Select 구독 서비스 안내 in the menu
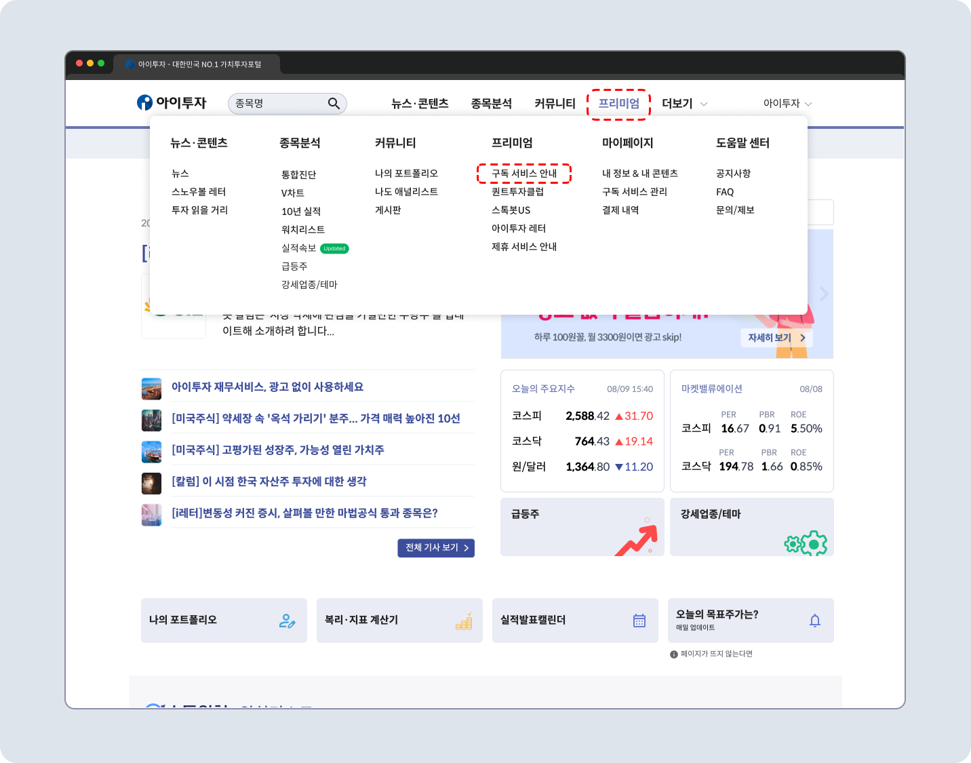The height and width of the screenshot is (763, 971). pyautogui.click(x=524, y=174)
